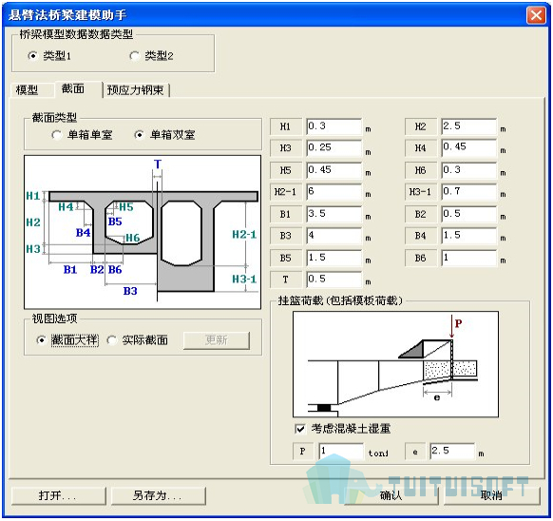Click the H3-1 input field
The width and height of the screenshot is (553, 521).
coord(469,192)
